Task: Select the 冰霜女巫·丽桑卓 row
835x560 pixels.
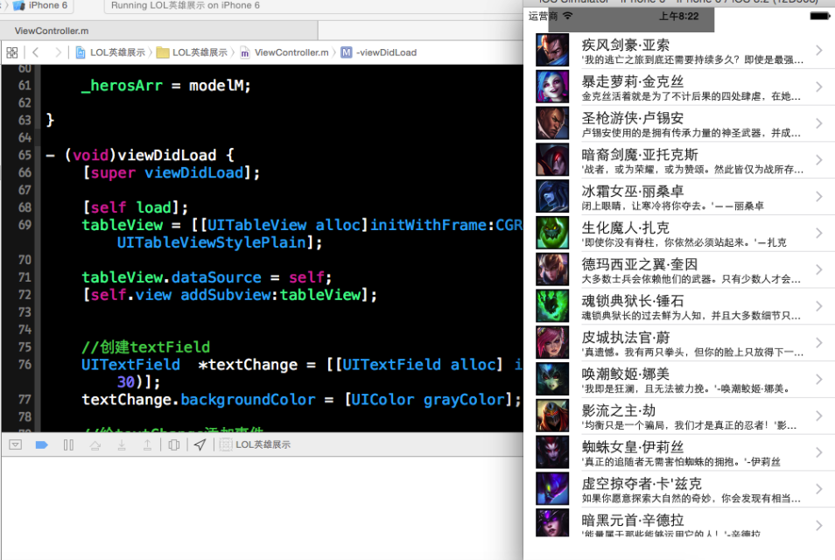Action: coord(679,196)
